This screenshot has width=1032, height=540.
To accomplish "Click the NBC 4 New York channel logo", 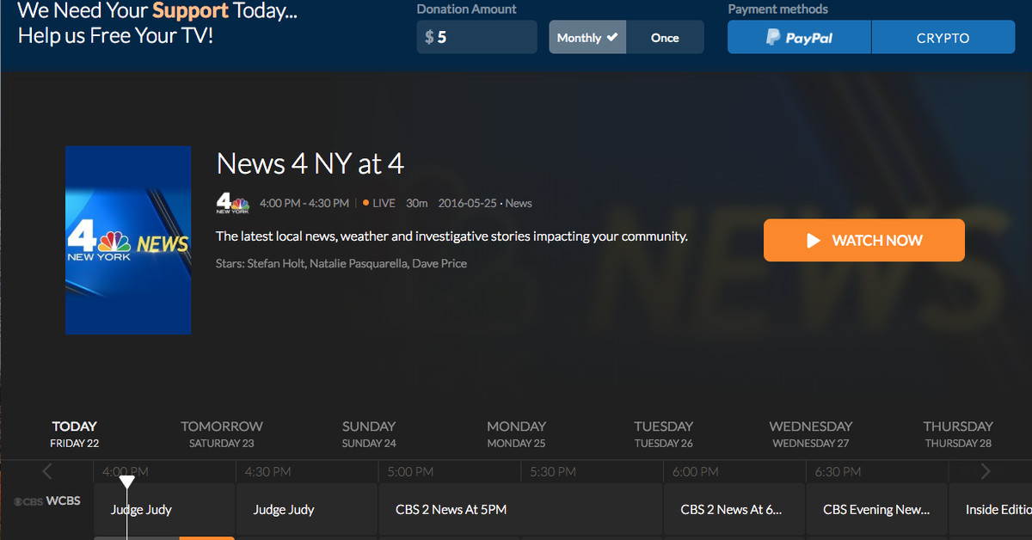I will coord(232,203).
